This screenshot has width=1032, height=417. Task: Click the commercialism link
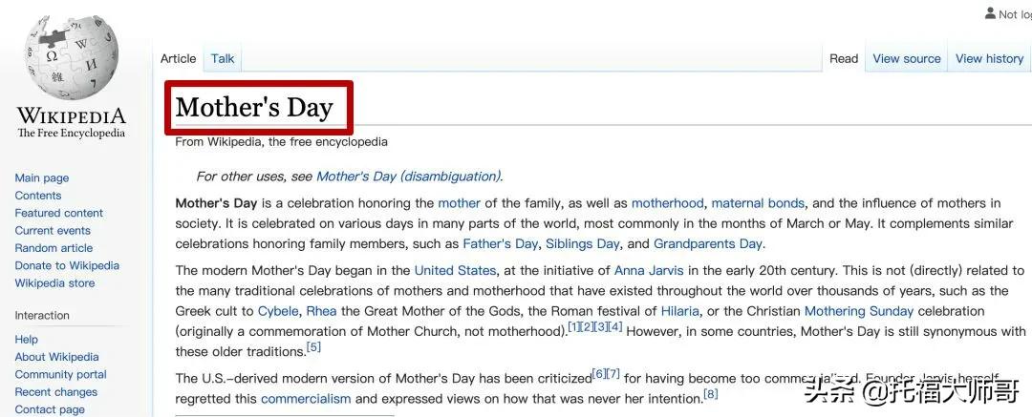(x=306, y=399)
